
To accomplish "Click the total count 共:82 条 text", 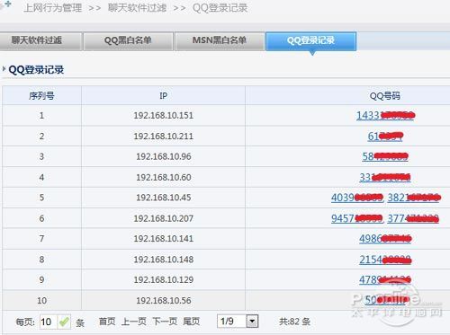I will (x=294, y=322).
